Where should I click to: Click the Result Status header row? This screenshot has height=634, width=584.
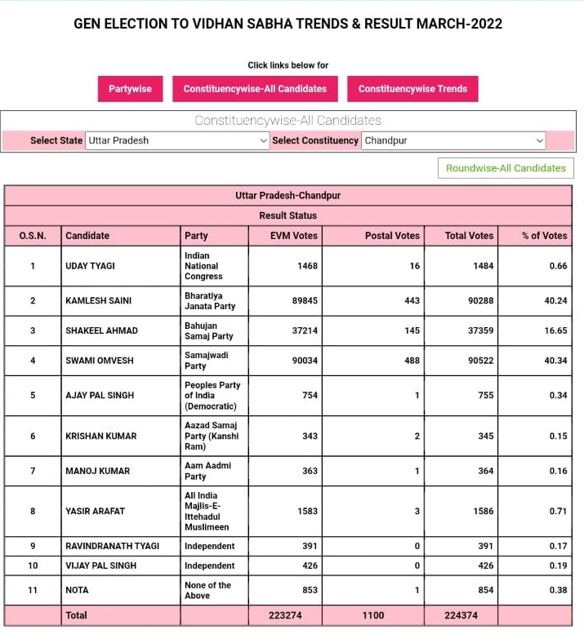click(x=288, y=215)
